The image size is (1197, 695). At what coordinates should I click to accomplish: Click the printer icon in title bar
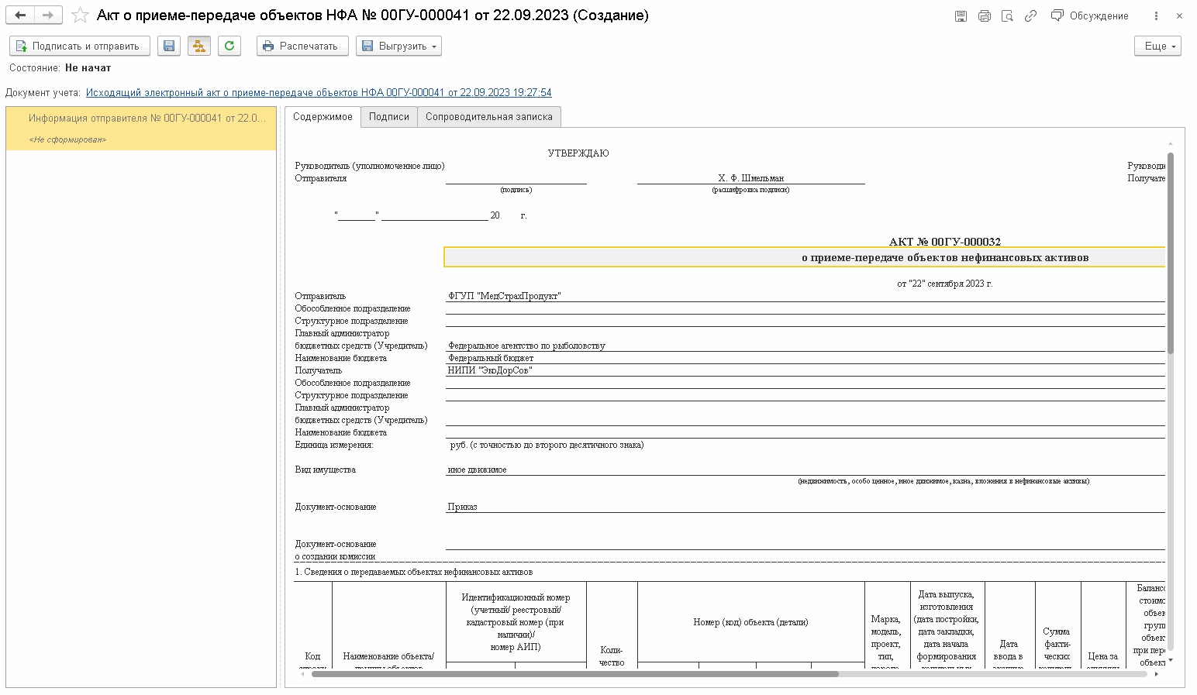984,15
